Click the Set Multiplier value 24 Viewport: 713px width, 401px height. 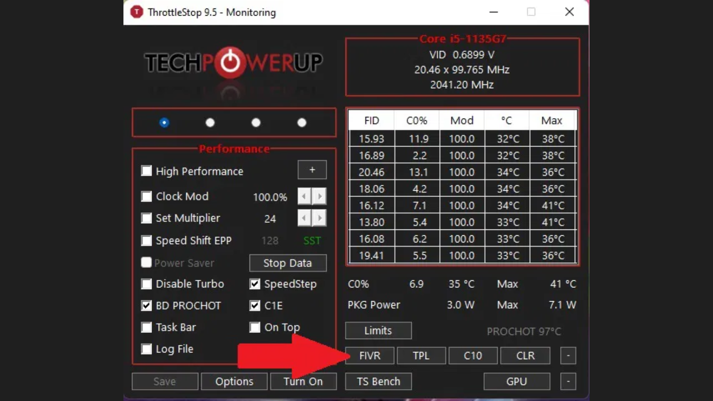(x=270, y=219)
